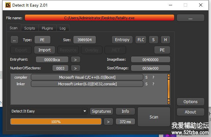Click the arrow button next to EntryPoint
This screenshot has width=211, height=137.
76,60
